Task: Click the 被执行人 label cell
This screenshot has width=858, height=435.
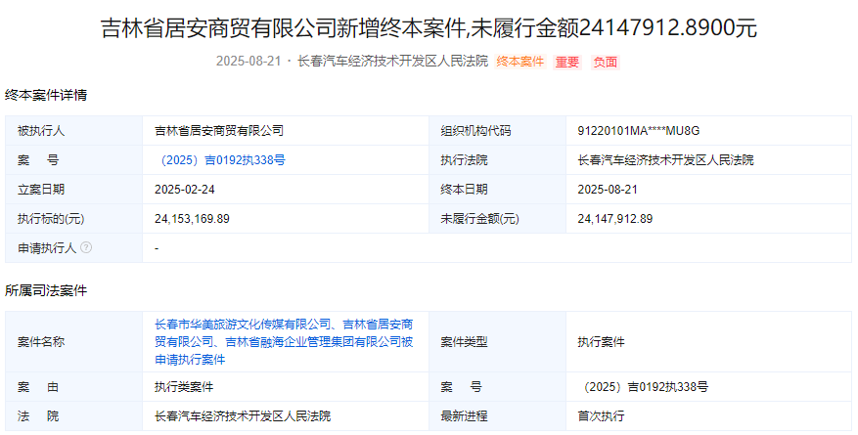Action: (x=74, y=131)
